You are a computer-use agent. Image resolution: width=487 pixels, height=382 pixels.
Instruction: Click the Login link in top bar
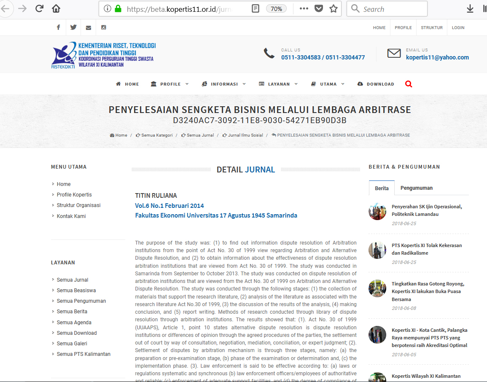pos(458,28)
